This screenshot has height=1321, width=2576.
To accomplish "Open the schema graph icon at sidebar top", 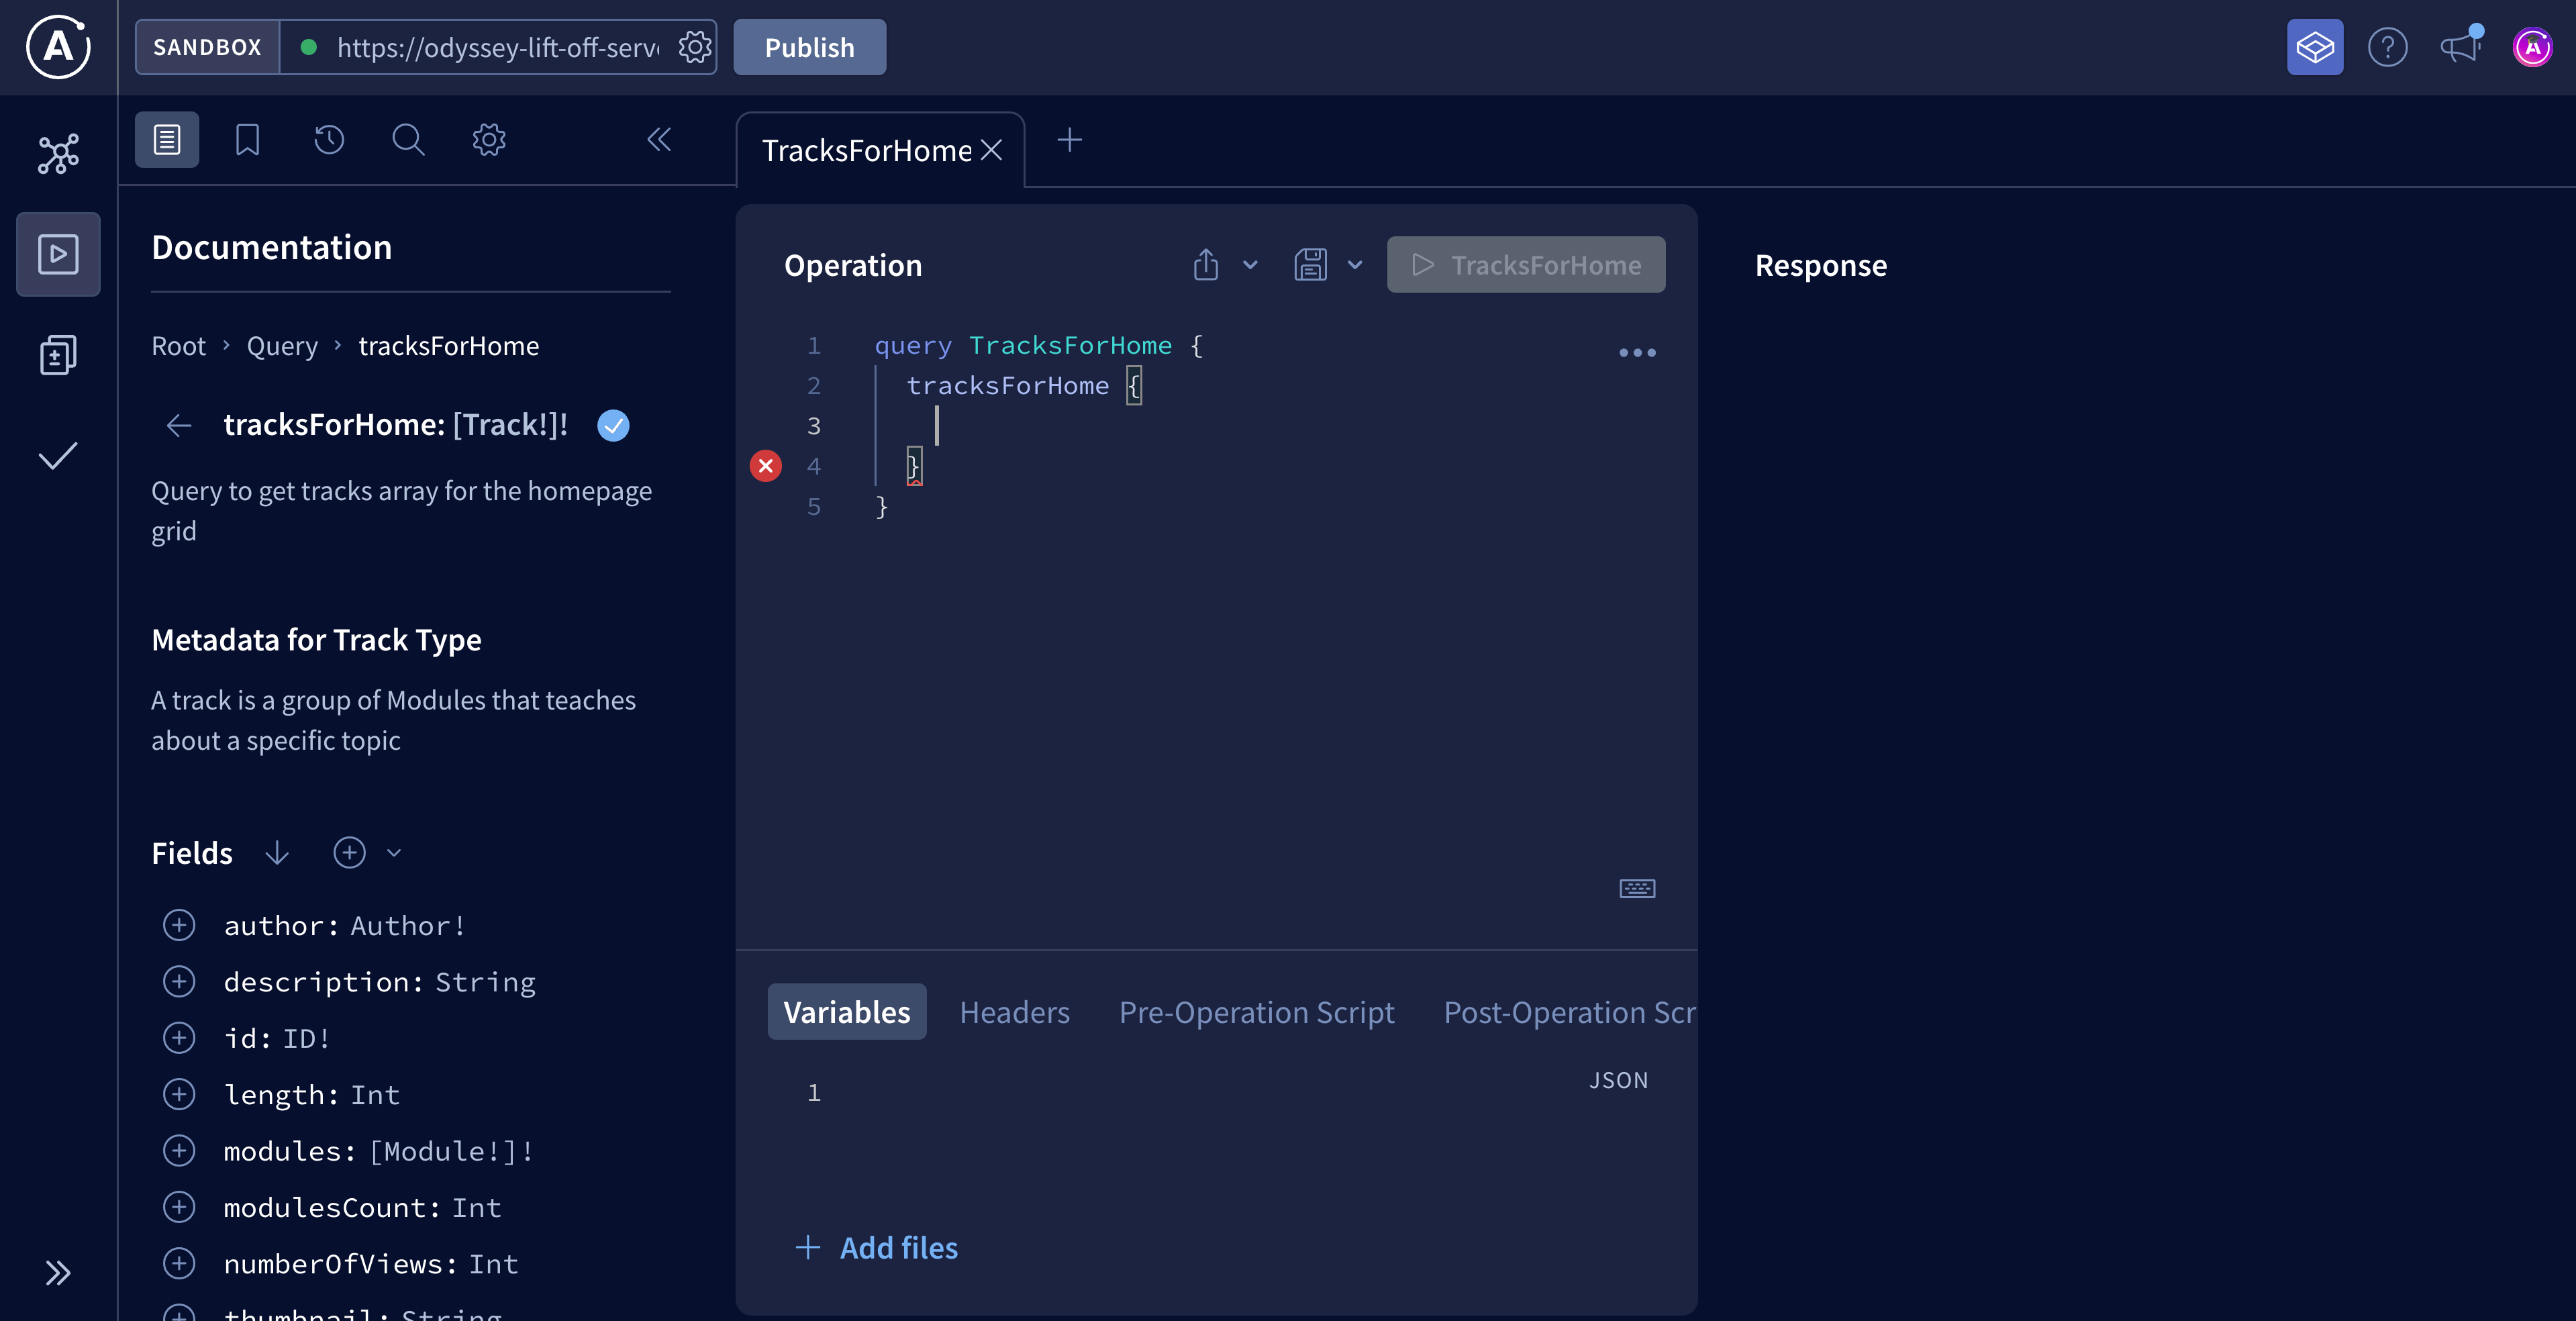I will (x=57, y=152).
